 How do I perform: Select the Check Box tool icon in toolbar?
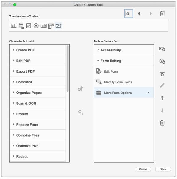(x=28, y=26)
